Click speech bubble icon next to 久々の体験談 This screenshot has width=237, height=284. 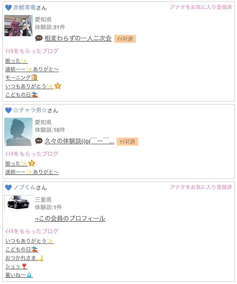[39, 141]
